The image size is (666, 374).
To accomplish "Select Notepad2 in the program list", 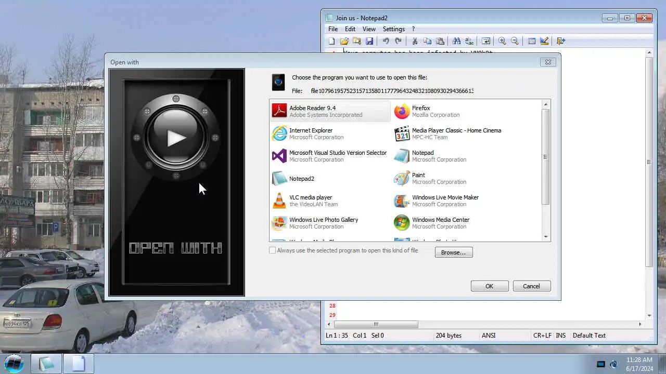I will click(x=330, y=178).
